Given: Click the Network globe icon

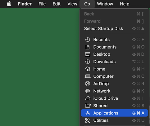Looking at the screenshot, I should pos(88,91).
